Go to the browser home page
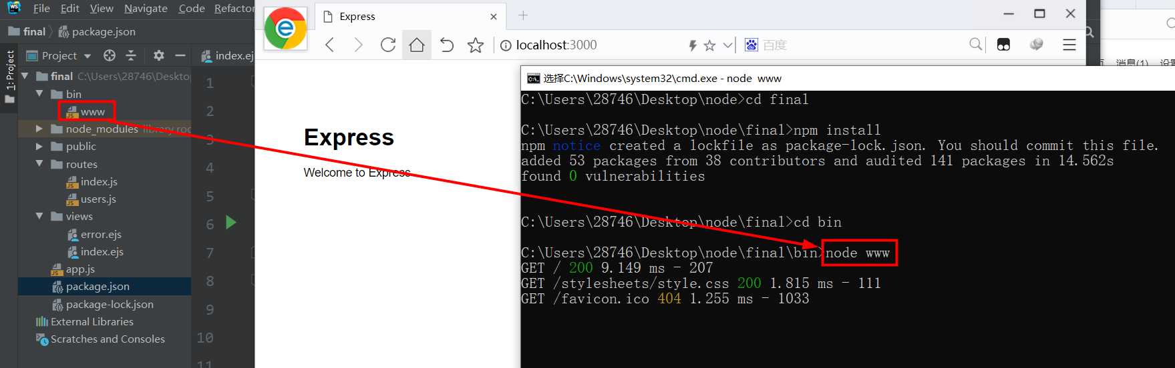This screenshot has height=368, width=1175. tap(417, 45)
